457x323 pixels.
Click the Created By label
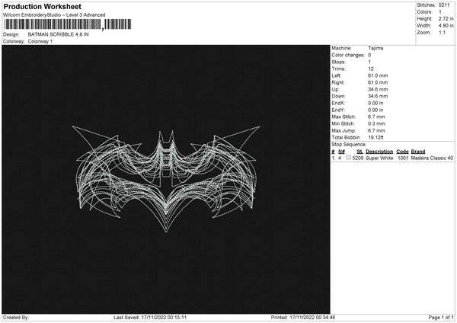[16, 318]
